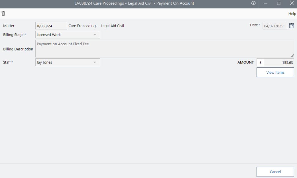
Task: Maximize the Payment On Account window
Action: [x=278, y=3]
